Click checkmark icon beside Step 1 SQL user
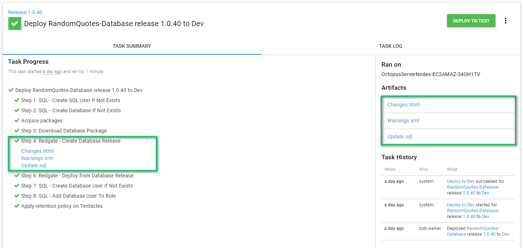523x248 pixels. (x=17, y=100)
